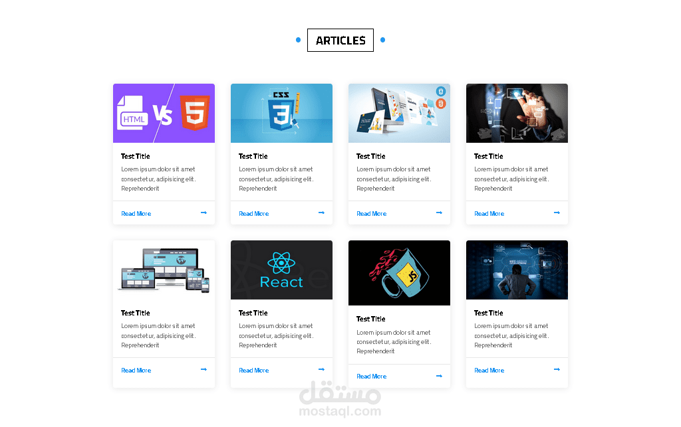681x427 pixels.
Task: Click the Lorem ipsum description in the responsive devices card
Action: coord(158,335)
